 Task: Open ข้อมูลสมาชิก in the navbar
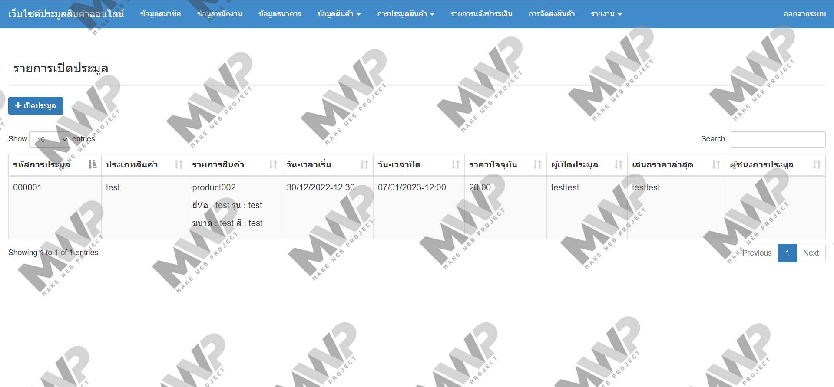tap(160, 14)
